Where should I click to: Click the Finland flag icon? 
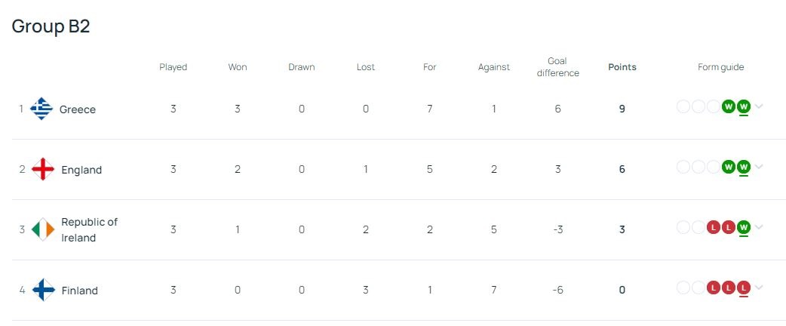44,290
